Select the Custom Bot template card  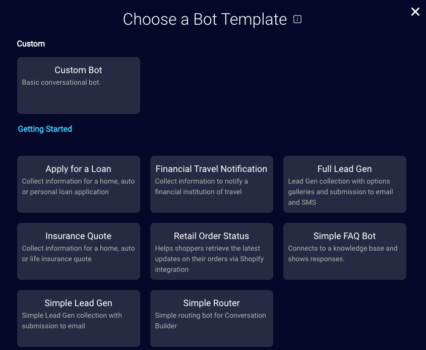point(79,85)
